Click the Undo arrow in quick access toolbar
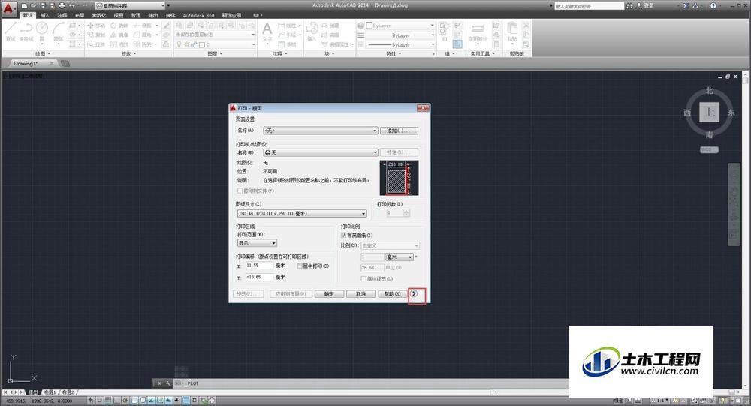Screen dimensions: 751x406 pos(71,6)
